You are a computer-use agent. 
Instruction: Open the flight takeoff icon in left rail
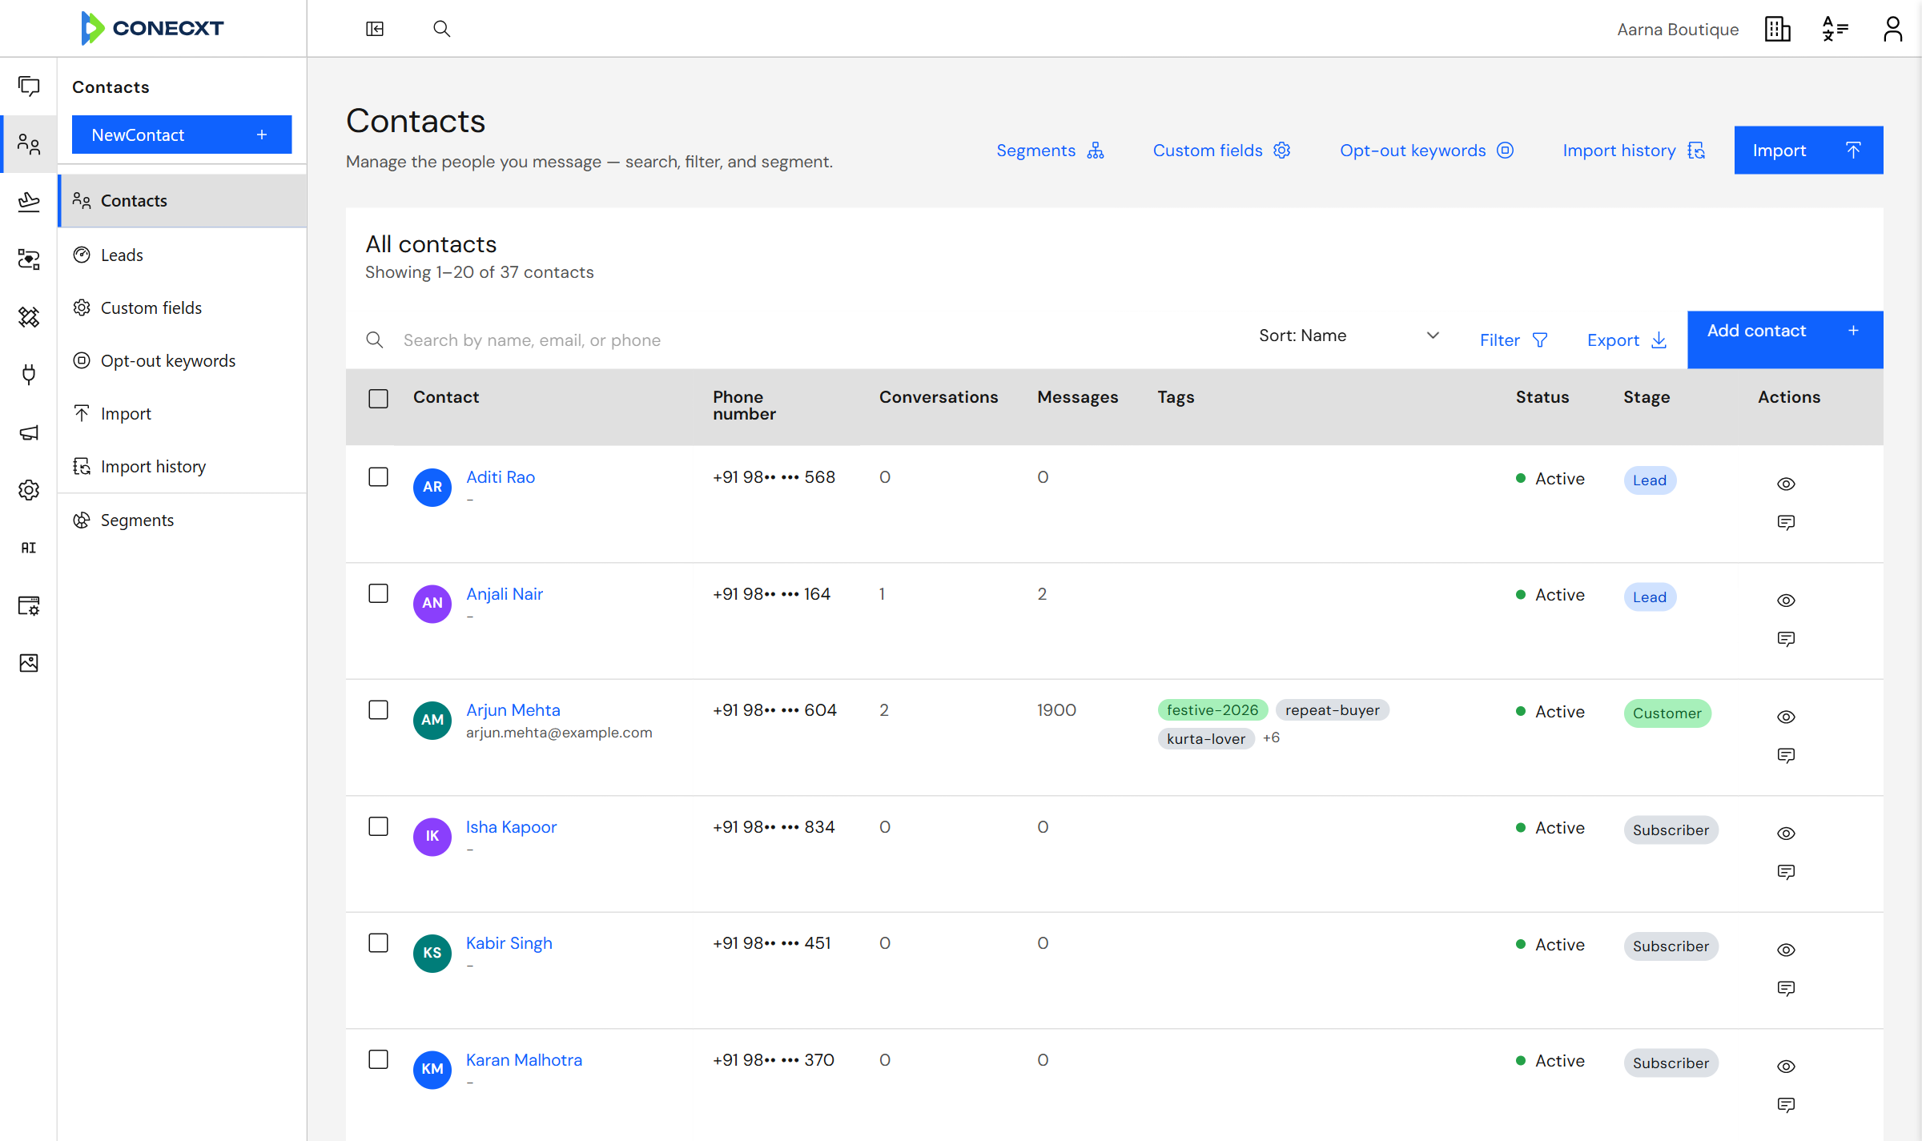tap(29, 202)
